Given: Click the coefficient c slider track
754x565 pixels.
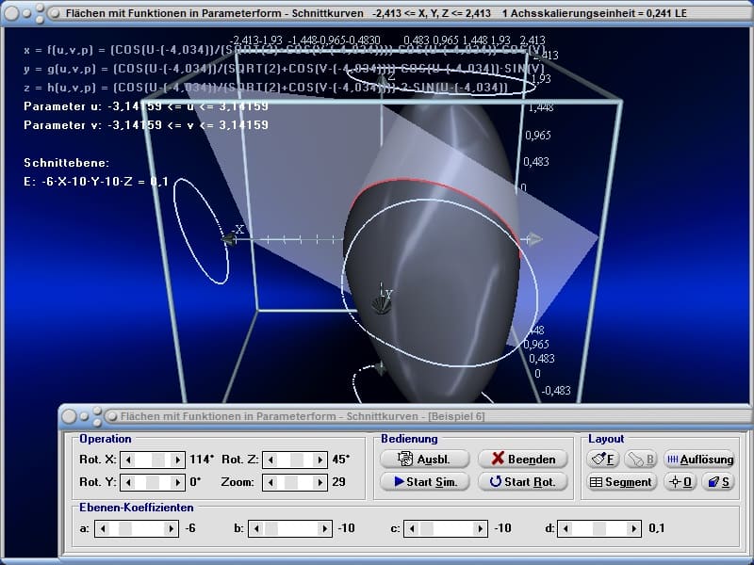Looking at the screenshot, I should tap(446, 528).
